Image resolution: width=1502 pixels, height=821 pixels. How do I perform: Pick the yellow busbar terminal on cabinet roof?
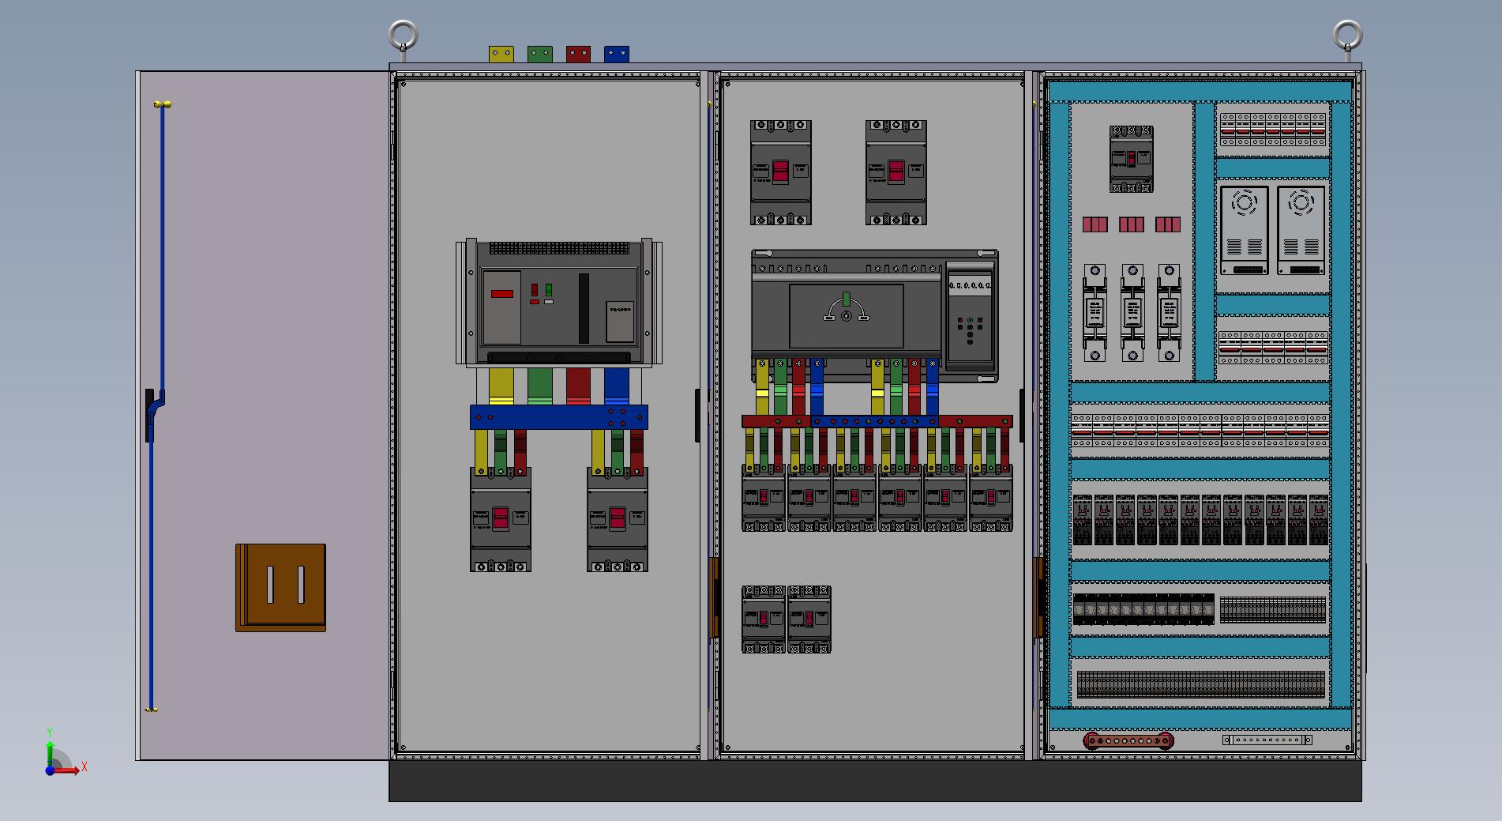pyautogui.click(x=501, y=55)
